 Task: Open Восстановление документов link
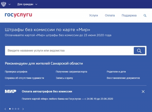(x=123, y=78)
